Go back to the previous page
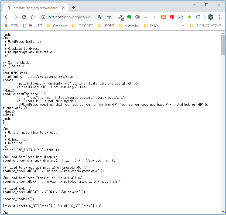 click(7, 17)
